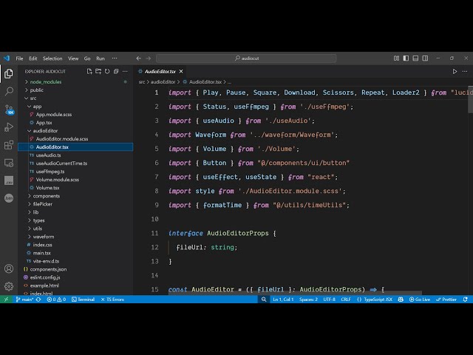Click audioEditor in the breadcrumb path

pos(163,82)
